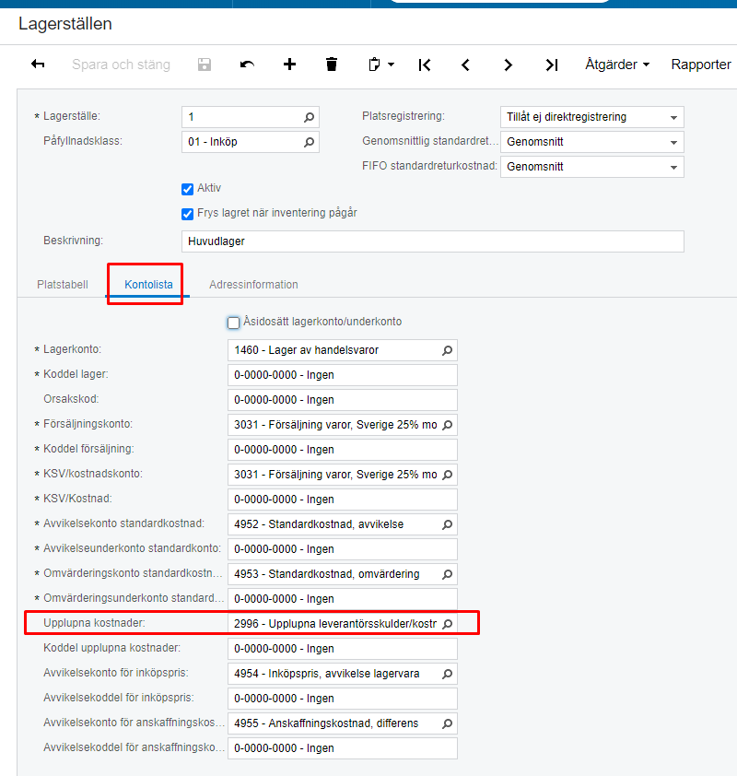Image resolution: width=737 pixels, height=776 pixels.
Task: Click the Undo changes icon
Action: click(x=247, y=65)
